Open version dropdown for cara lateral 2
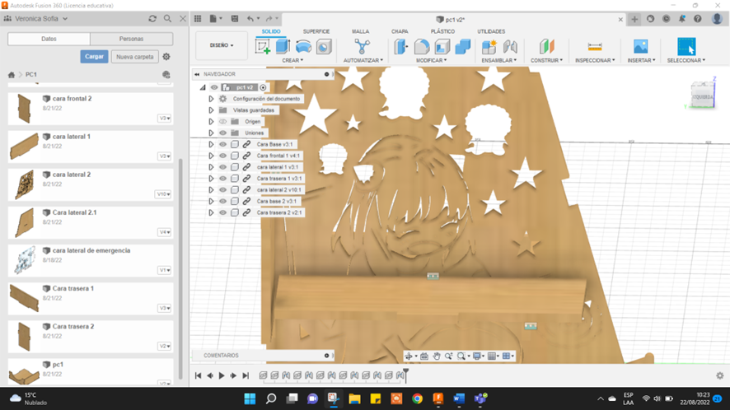Image resolution: width=730 pixels, height=410 pixels. [x=163, y=194]
